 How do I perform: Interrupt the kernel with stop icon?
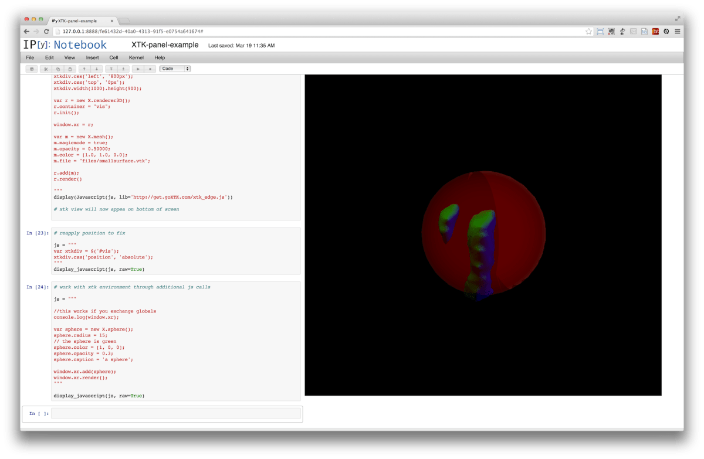click(x=150, y=69)
